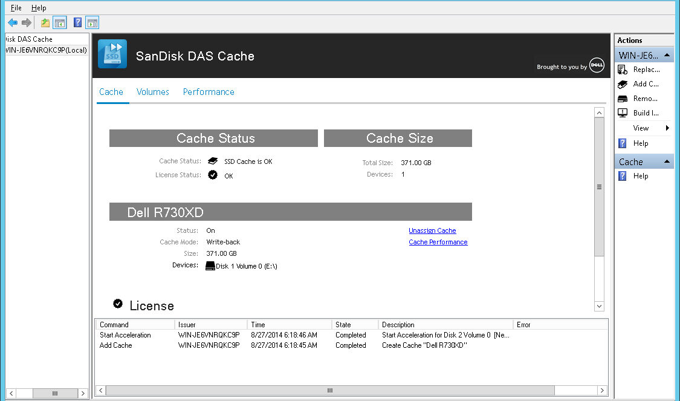This screenshot has width=680, height=401.
Task: Click the Remove action icon
Action: [623, 99]
